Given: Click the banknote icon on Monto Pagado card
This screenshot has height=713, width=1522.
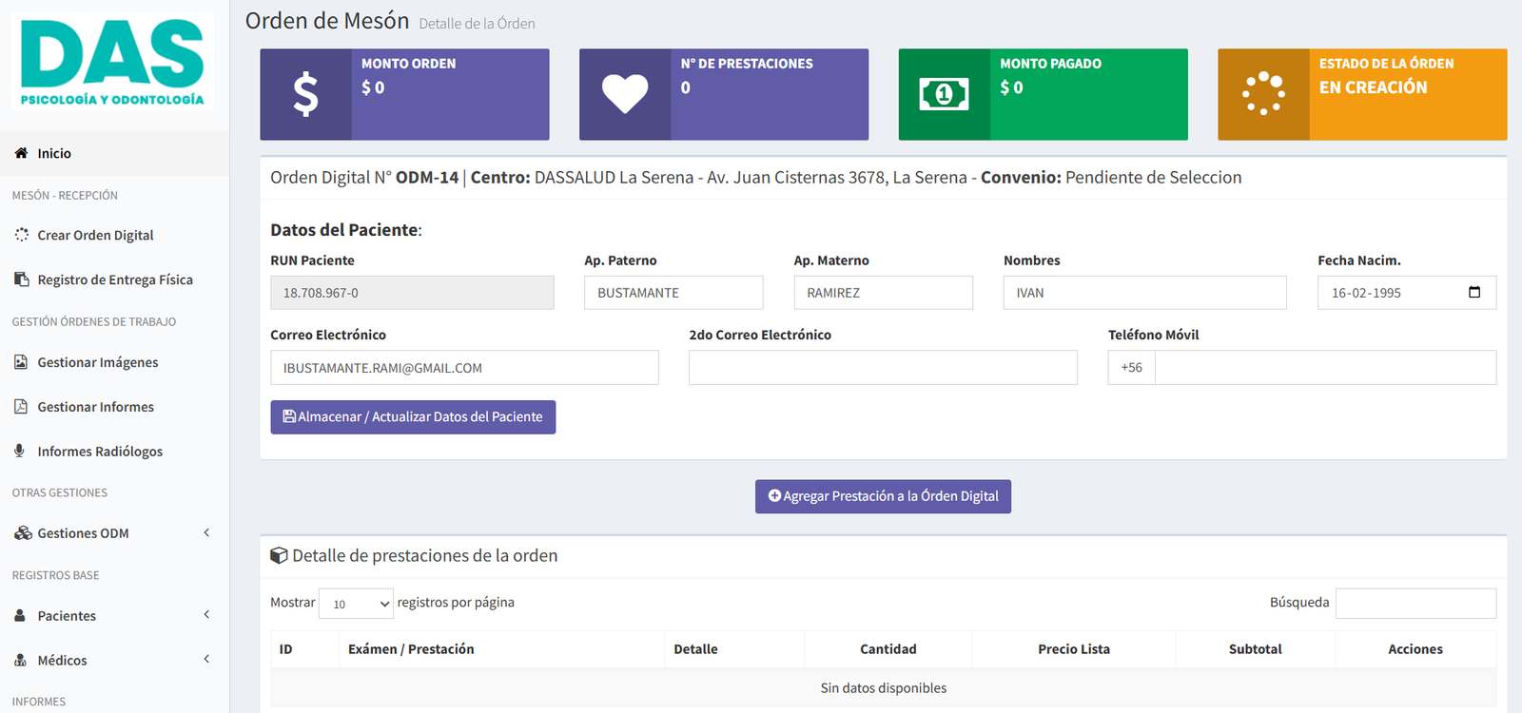Looking at the screenshot, I should coord(944,94).
